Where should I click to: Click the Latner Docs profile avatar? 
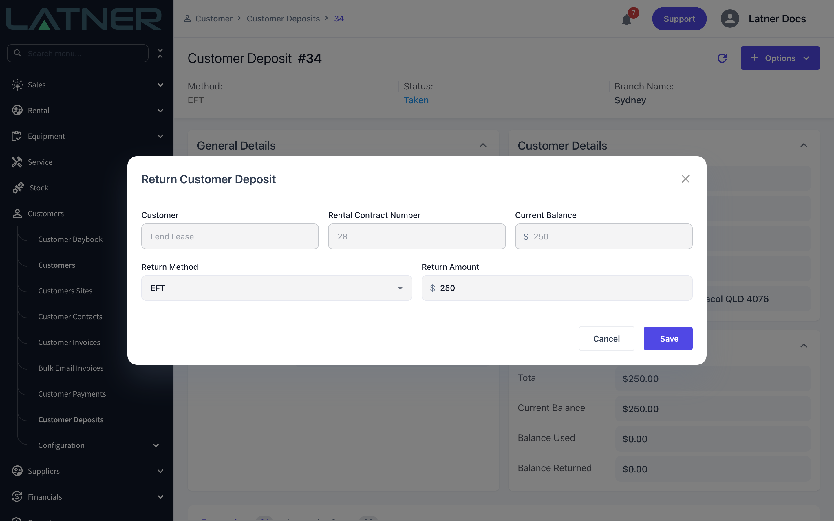[x=729, y=19]
